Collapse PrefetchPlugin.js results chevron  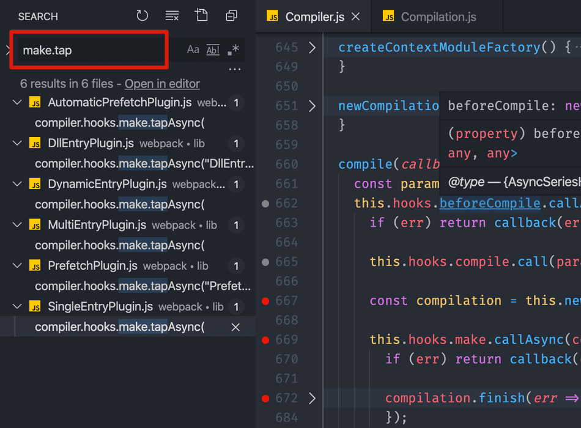point(17,265)
